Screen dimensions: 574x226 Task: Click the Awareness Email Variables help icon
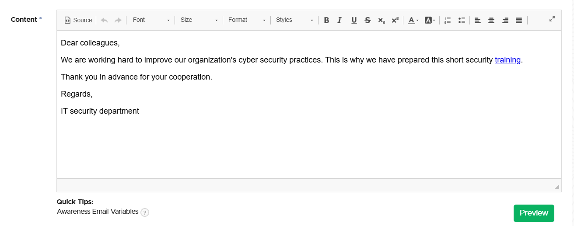point(145,212)
